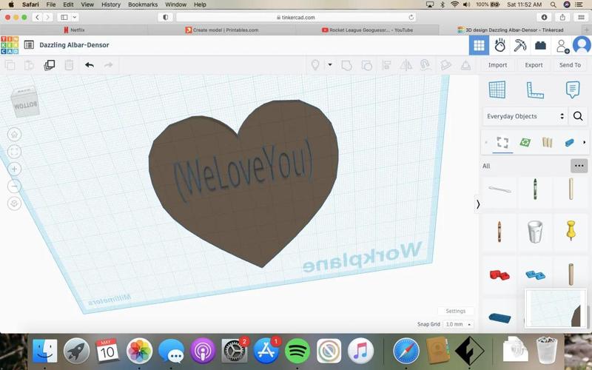Select the Ruler tool icon

pyautogui.click(x=535, y=90)
